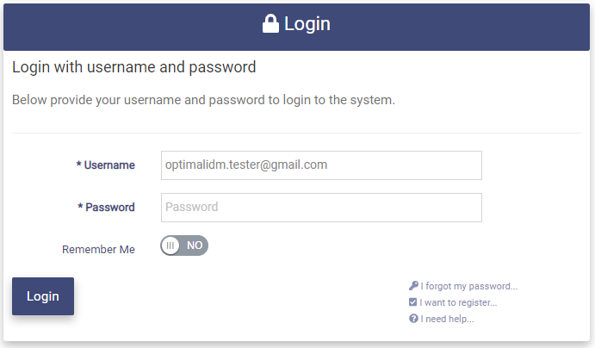Click the 'Login with username and password' heading

[134, 66]
